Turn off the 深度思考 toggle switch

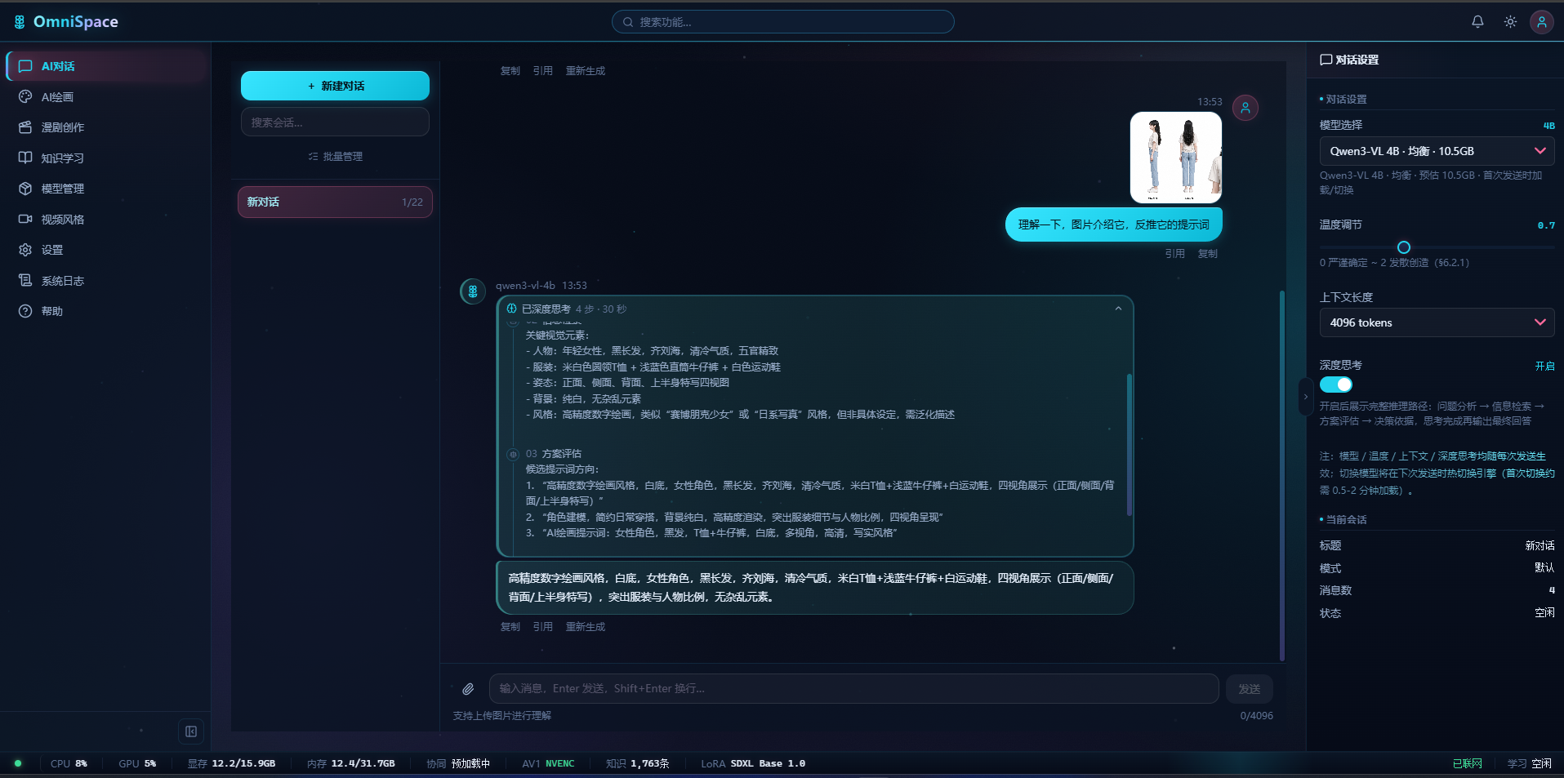click(x=1336, y=385)
